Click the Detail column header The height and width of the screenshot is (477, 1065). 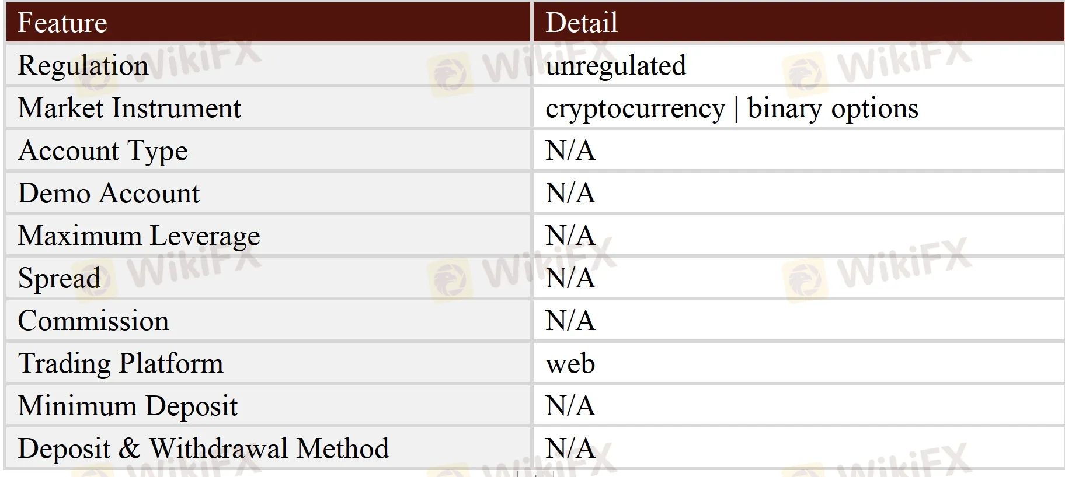(581, 23)
